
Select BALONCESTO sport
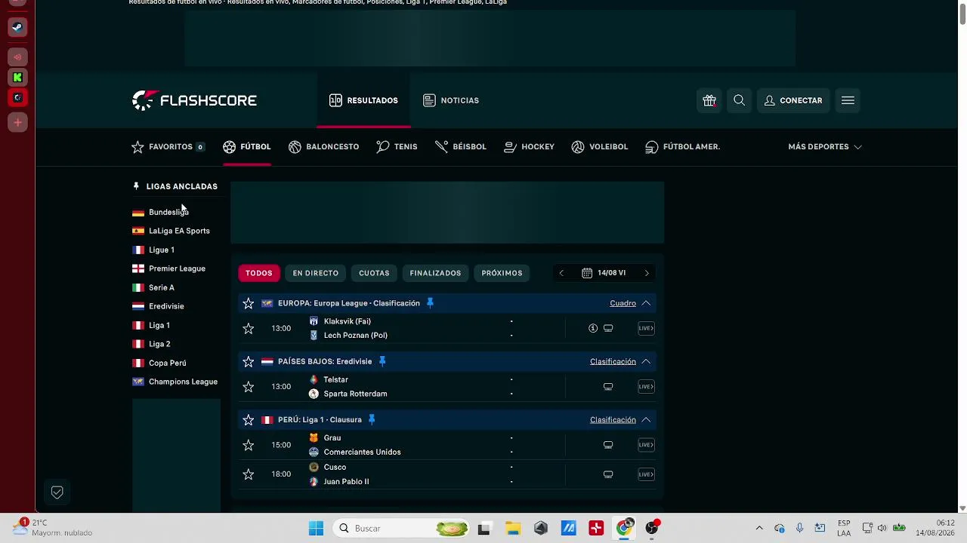click(x=323, y=147)
